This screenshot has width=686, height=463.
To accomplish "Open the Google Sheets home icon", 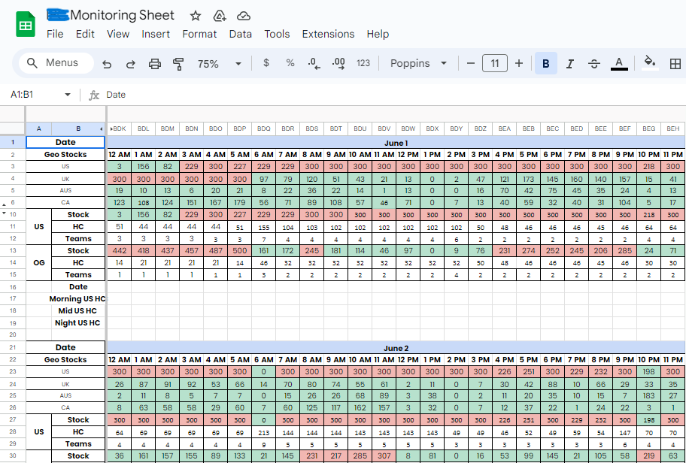I will [x=26, y=25].
